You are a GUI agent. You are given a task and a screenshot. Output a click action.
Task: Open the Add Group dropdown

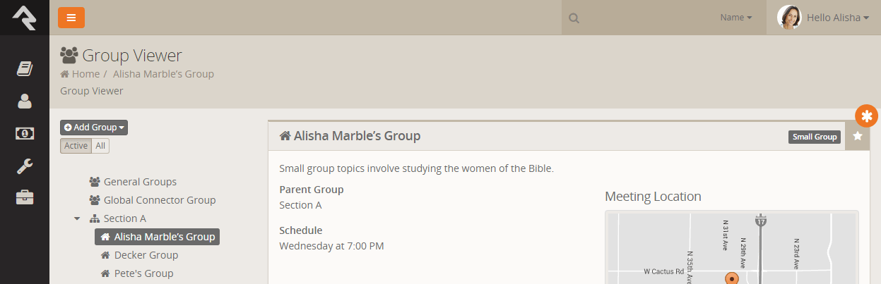tap(94, 128)
